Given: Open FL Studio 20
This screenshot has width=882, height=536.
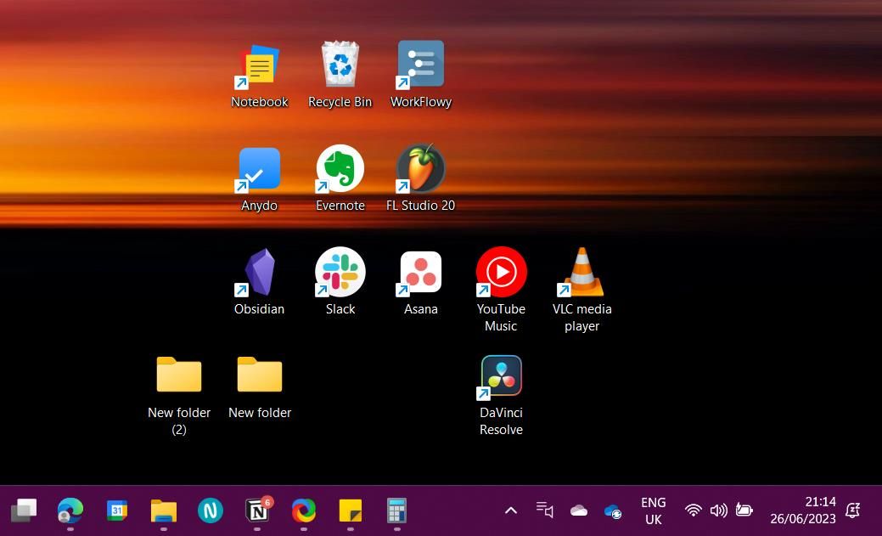Looking at the screenshot, I should 420,168.
